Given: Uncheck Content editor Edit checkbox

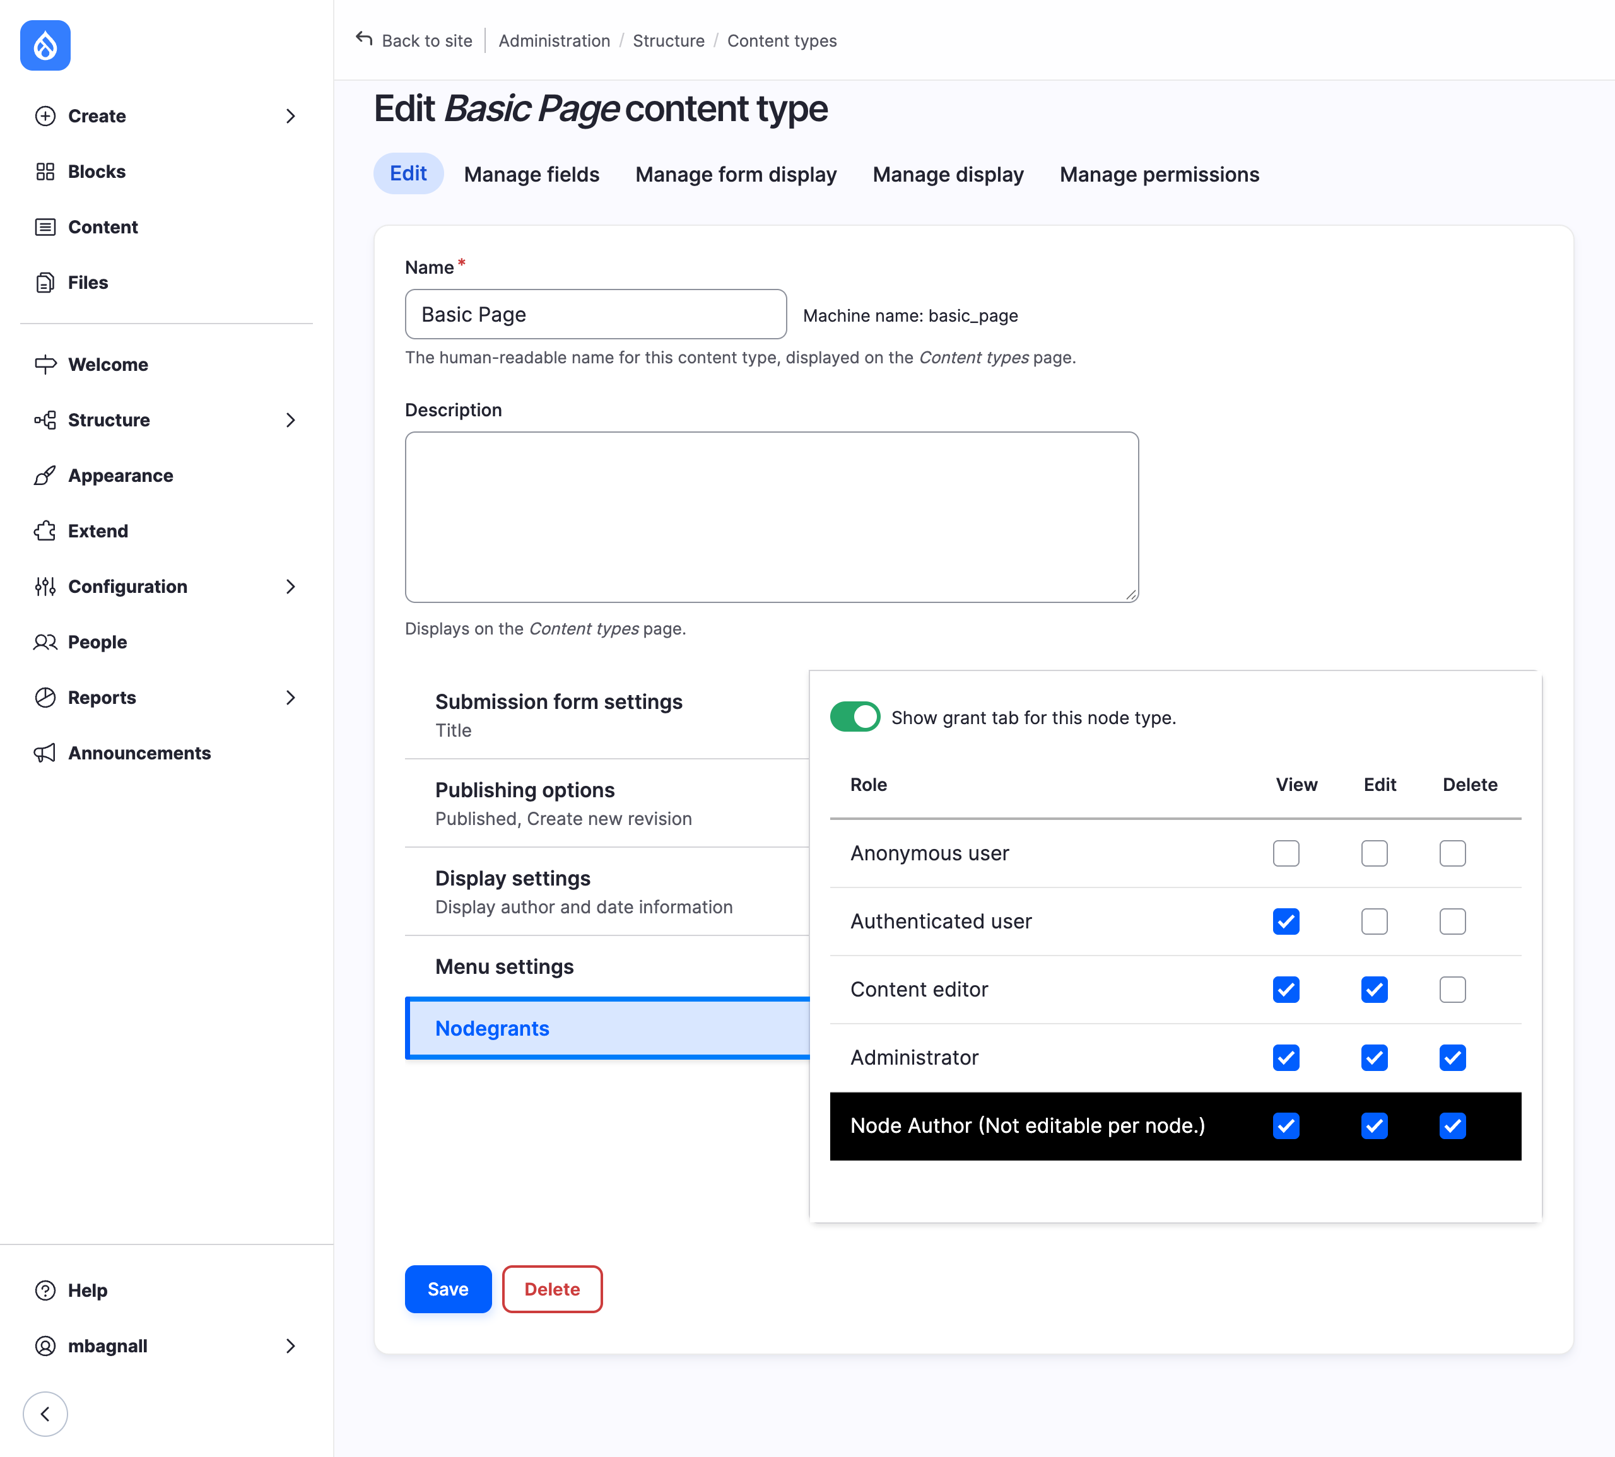Looking at the screenshot, I should [x=1374, y=990].
